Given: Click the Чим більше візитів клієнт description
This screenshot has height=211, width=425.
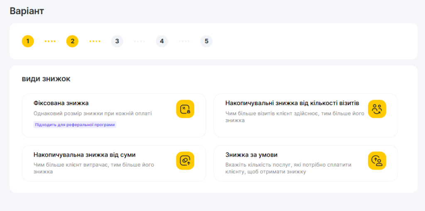Looking at the screenshot, I should pos(295,117).
